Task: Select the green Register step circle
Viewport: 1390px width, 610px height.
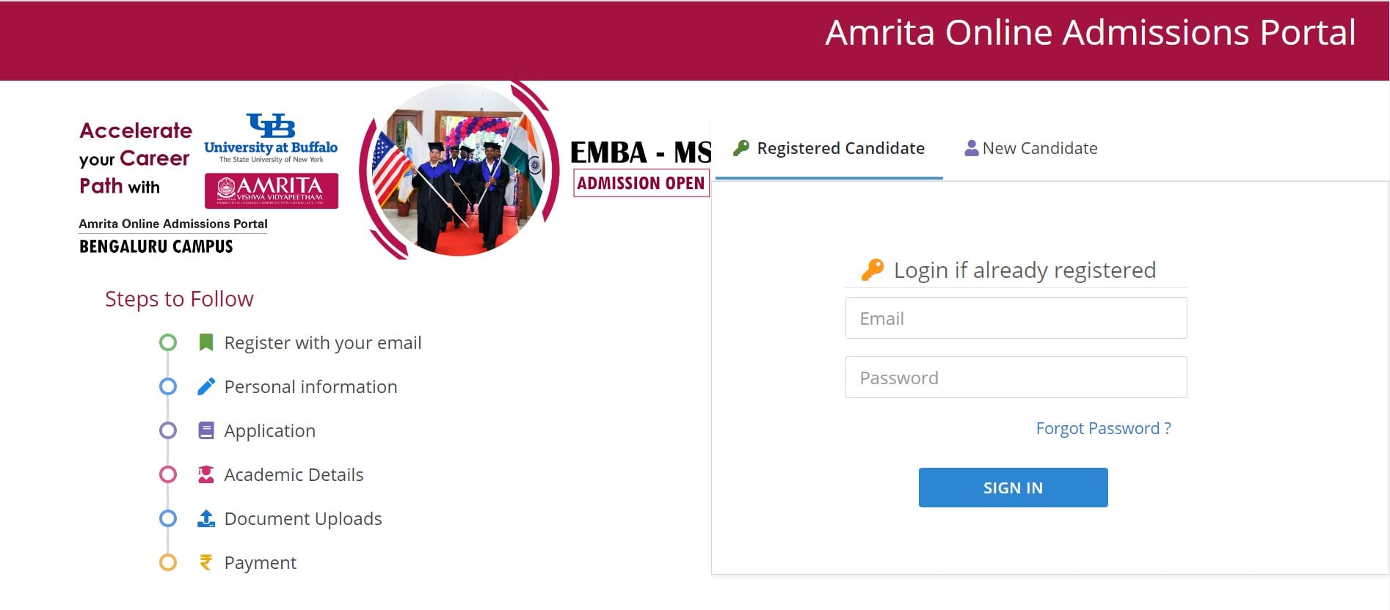Action: pos(168,342)
